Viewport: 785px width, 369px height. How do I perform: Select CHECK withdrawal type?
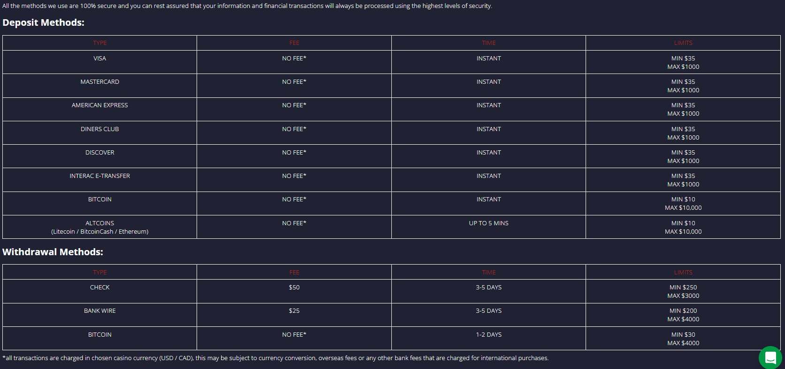click(x=99, y=288)
